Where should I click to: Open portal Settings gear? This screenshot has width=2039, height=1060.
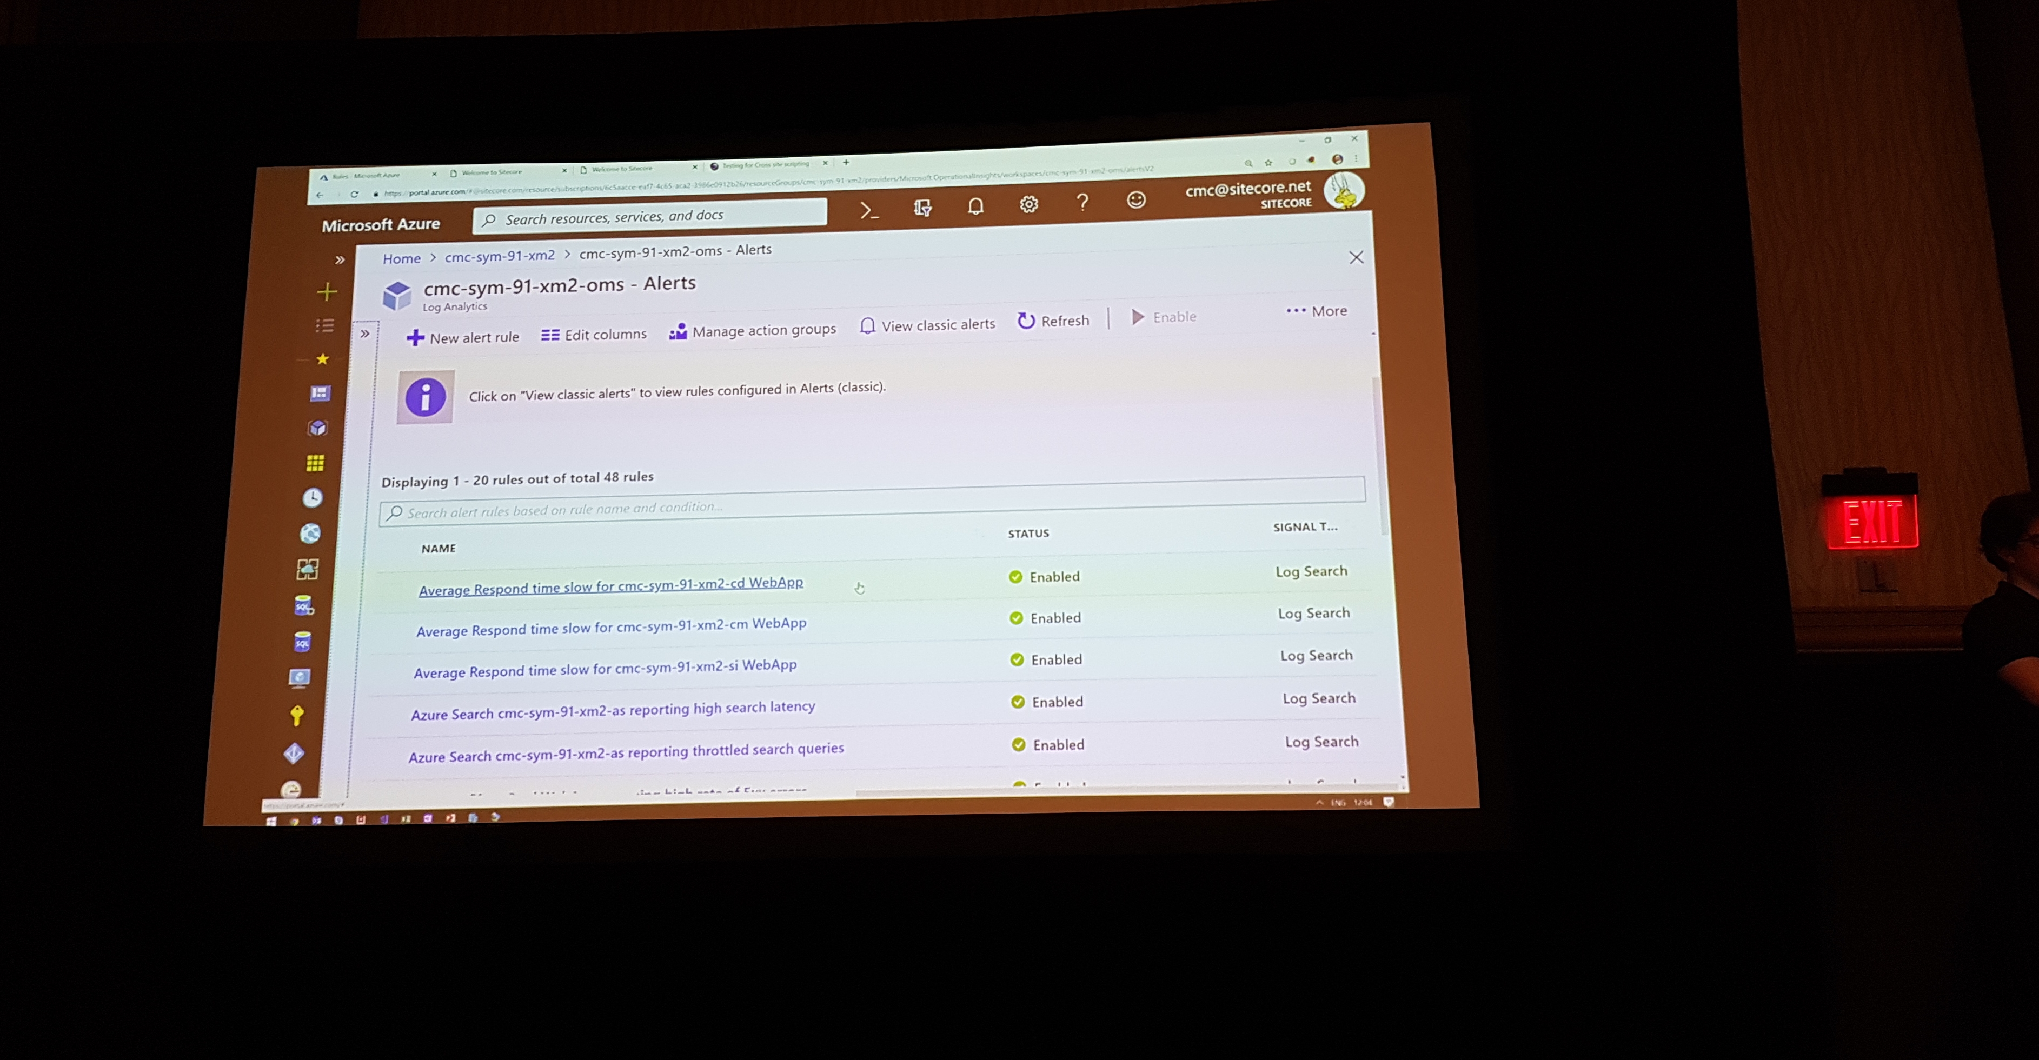[x=1028, y=204]
